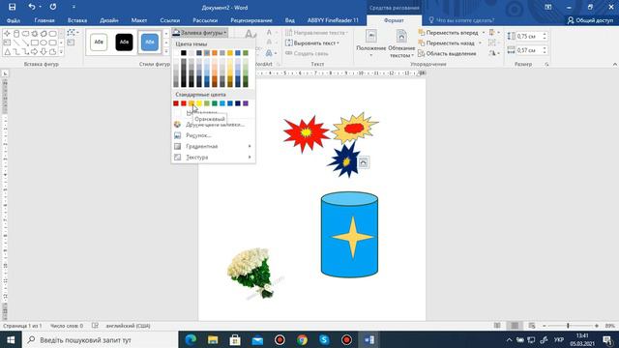Image resolution: width=619 pixels, height=348 pixels.
Task: Expand the Градиентная submenu
Action: 213,146
